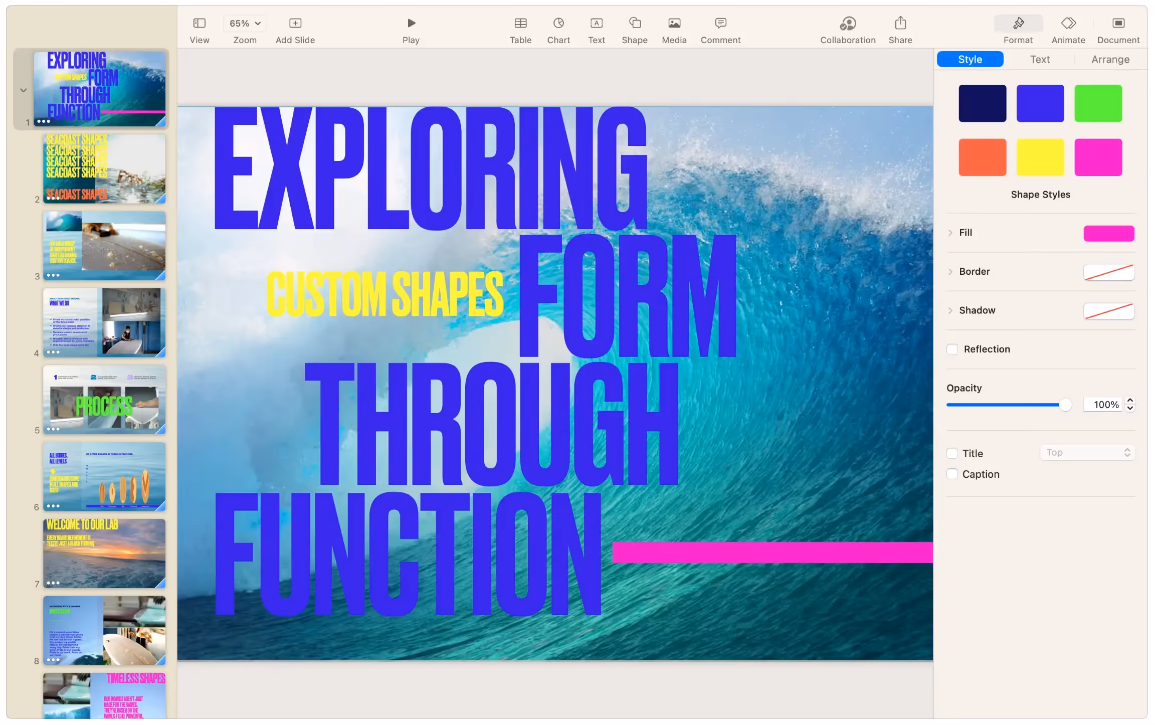Screen dimensions: 1155x725
Task: Apply the green shape style
Action: click(1098, 103)
